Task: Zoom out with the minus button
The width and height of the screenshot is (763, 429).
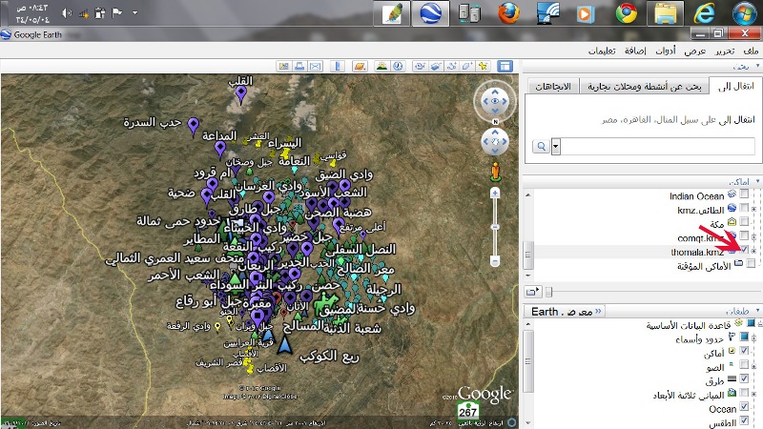Action: coord(495,261)
